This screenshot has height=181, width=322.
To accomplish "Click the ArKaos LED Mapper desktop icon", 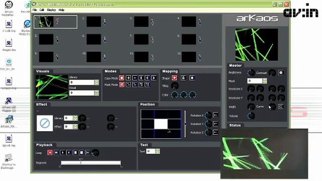I will point(9,104).
